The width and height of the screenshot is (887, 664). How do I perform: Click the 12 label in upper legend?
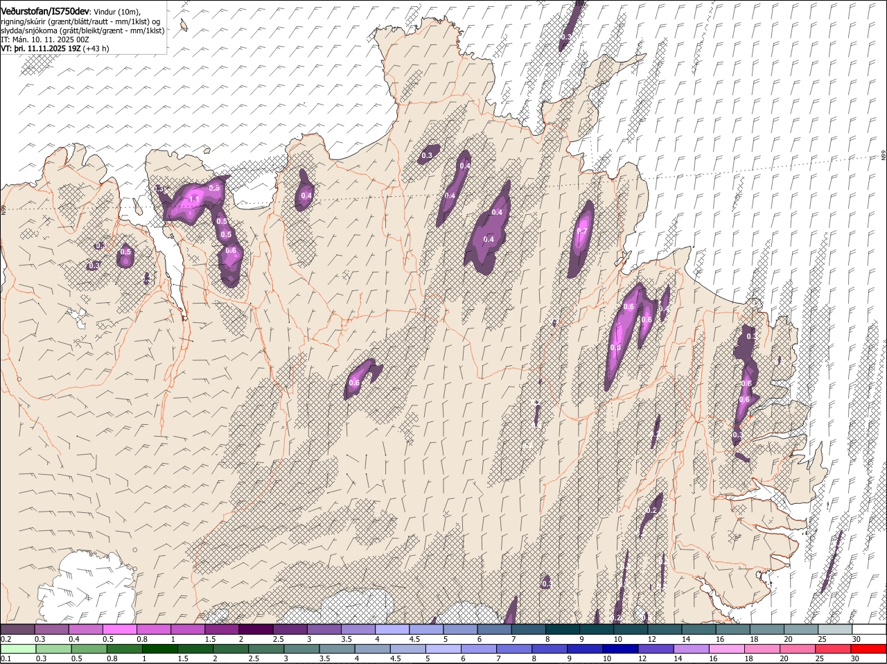coord(651,639)
